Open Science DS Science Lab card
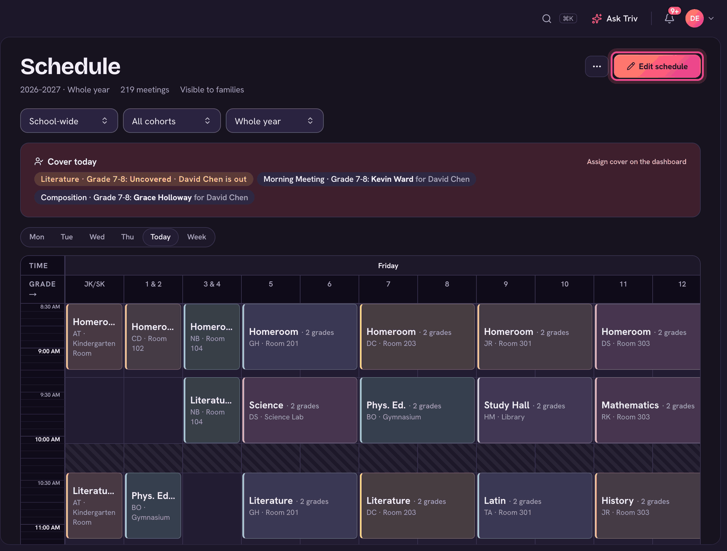Viewport: 727px width, 551px height. pyautogui.click(x=300, y=410)
